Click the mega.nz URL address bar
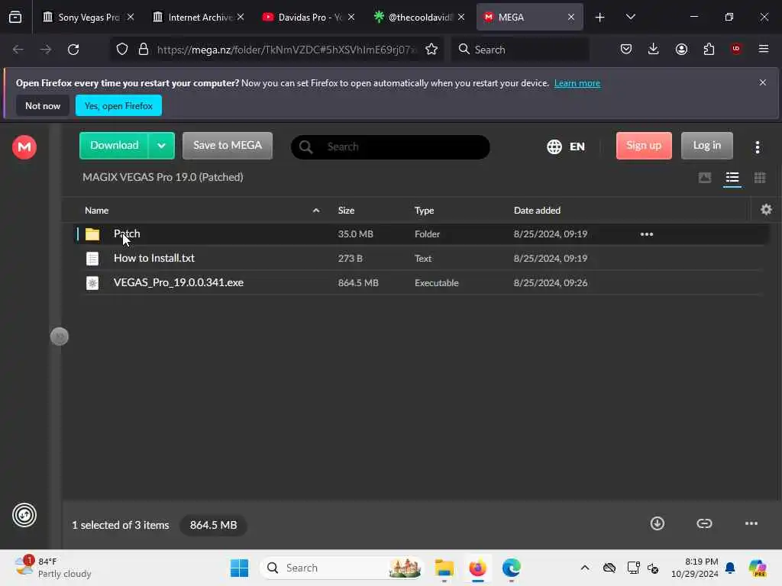 click(x=286, y=50)
